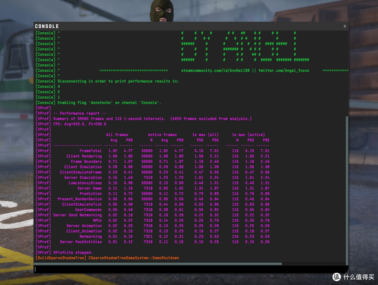Click the orange CSparseShadowTreeGameSystem::GameShutdown line
Viewport: 378px width, 285px height.
pos(107,258)
